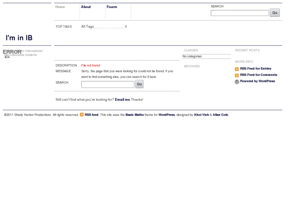Image resolution: width=292 pixels, height=219 pixels.
Task: Open the About page
Action: click(x=86, y=7)
